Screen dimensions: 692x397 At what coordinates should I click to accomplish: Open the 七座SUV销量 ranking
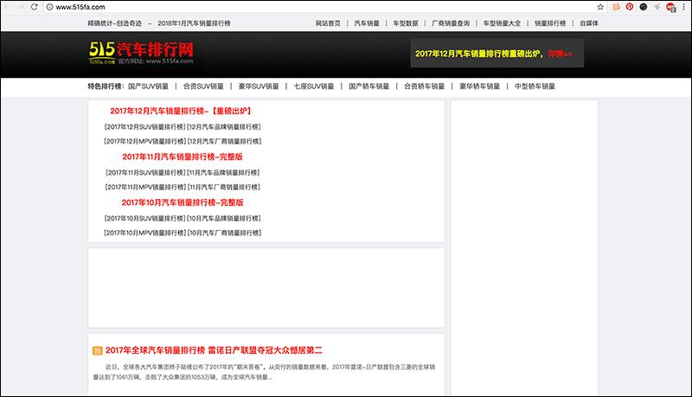(314, 86)
